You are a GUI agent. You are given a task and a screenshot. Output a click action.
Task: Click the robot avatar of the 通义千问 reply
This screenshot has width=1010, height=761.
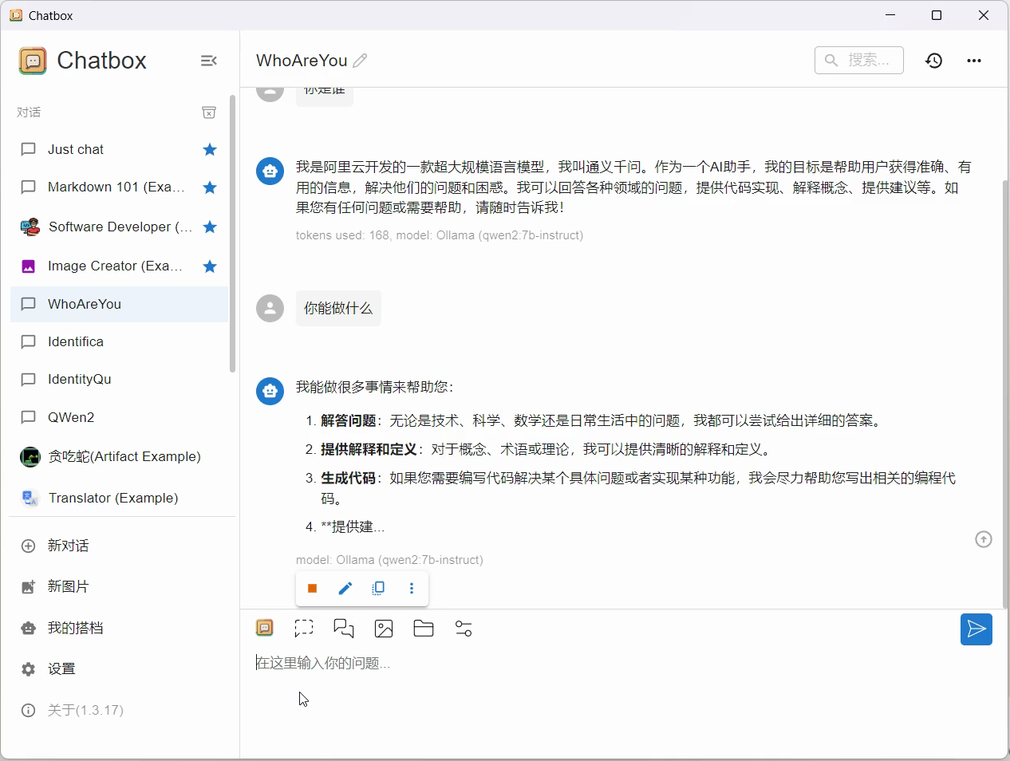click(270, 170)
